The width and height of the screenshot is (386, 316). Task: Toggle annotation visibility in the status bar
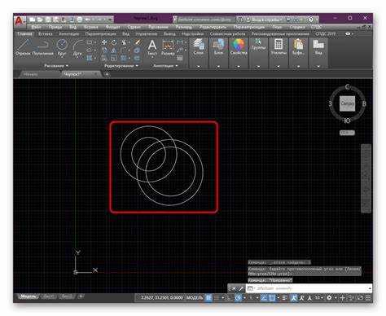(x=294, y=298)
